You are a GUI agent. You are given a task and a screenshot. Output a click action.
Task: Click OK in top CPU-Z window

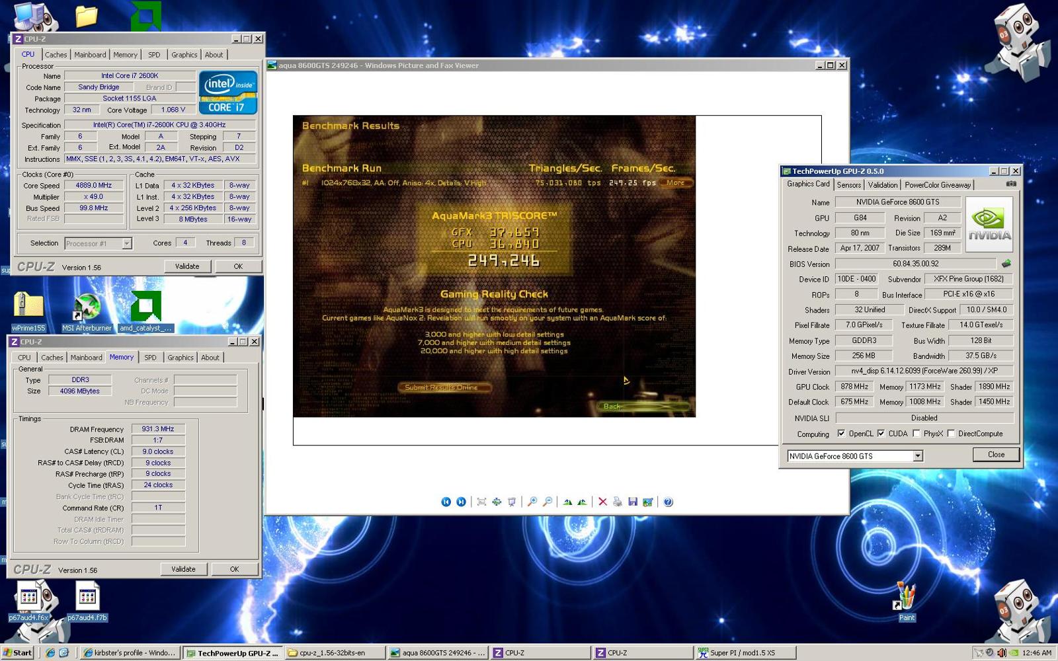[238, 266]
